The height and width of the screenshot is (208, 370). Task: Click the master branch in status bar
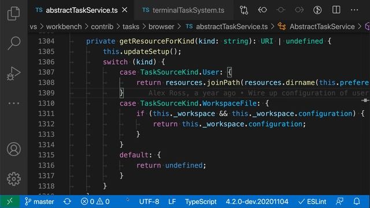tap(39, 202)
